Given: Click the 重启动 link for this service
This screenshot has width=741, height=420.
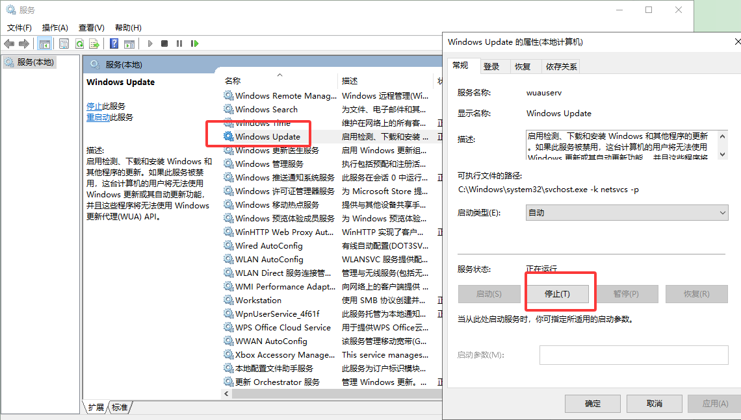Looking at the screenshot, I should (97, 117).
